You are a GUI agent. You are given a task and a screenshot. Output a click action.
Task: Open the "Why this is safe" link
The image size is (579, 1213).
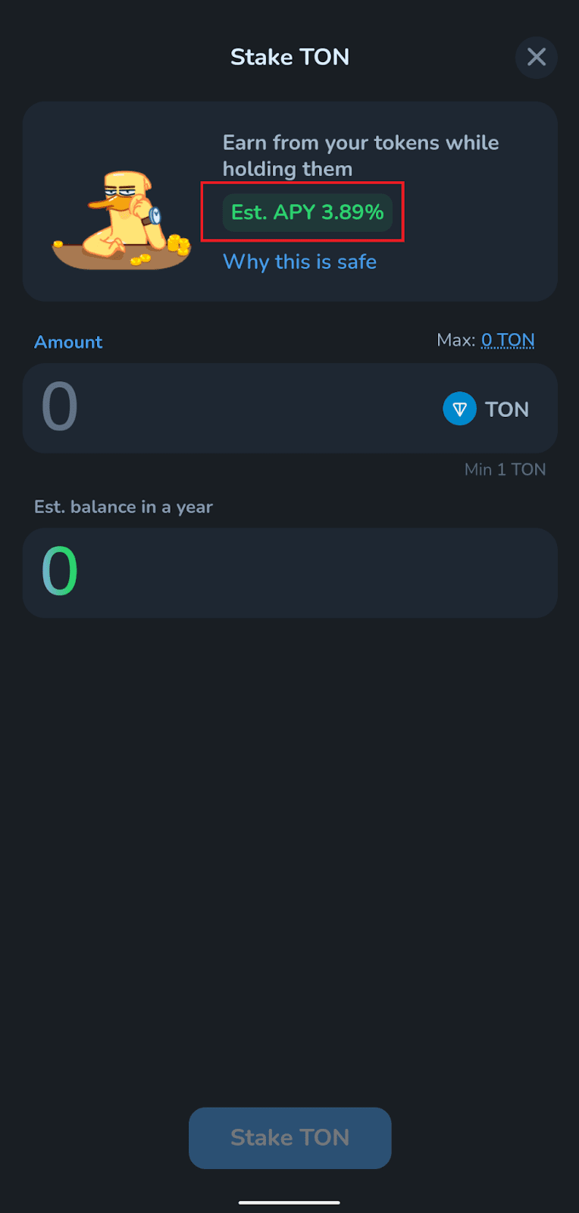click(x=299, y=262)
